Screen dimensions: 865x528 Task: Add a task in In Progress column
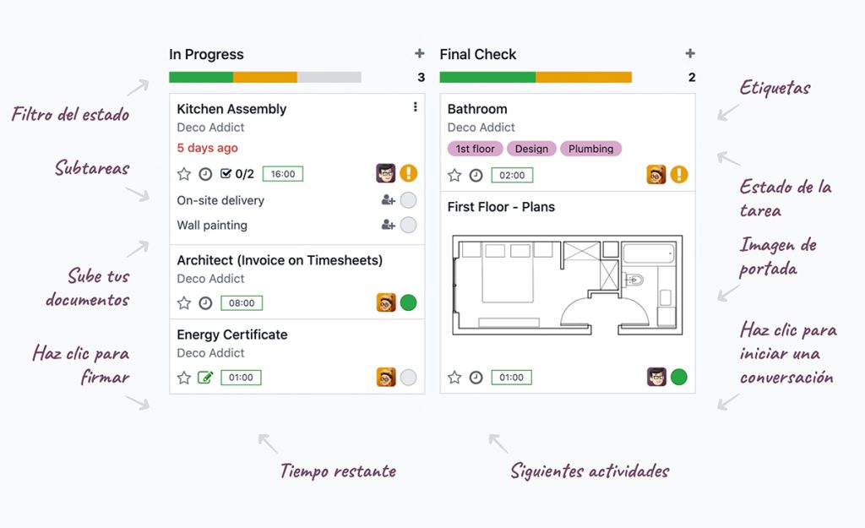click(420, 53)
